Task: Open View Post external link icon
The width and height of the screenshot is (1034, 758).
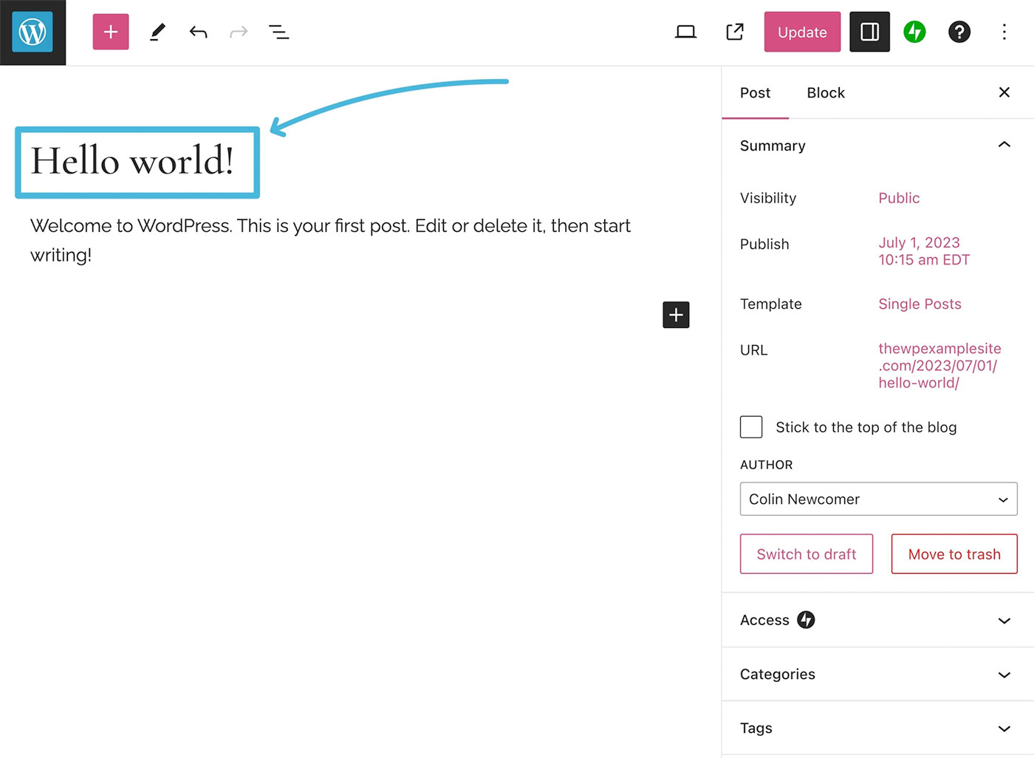Action: pyautogui.click(x=735, y=32)
